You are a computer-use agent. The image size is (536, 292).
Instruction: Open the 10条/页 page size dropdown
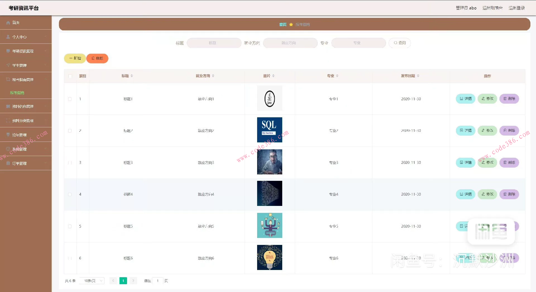pos(92,281)
